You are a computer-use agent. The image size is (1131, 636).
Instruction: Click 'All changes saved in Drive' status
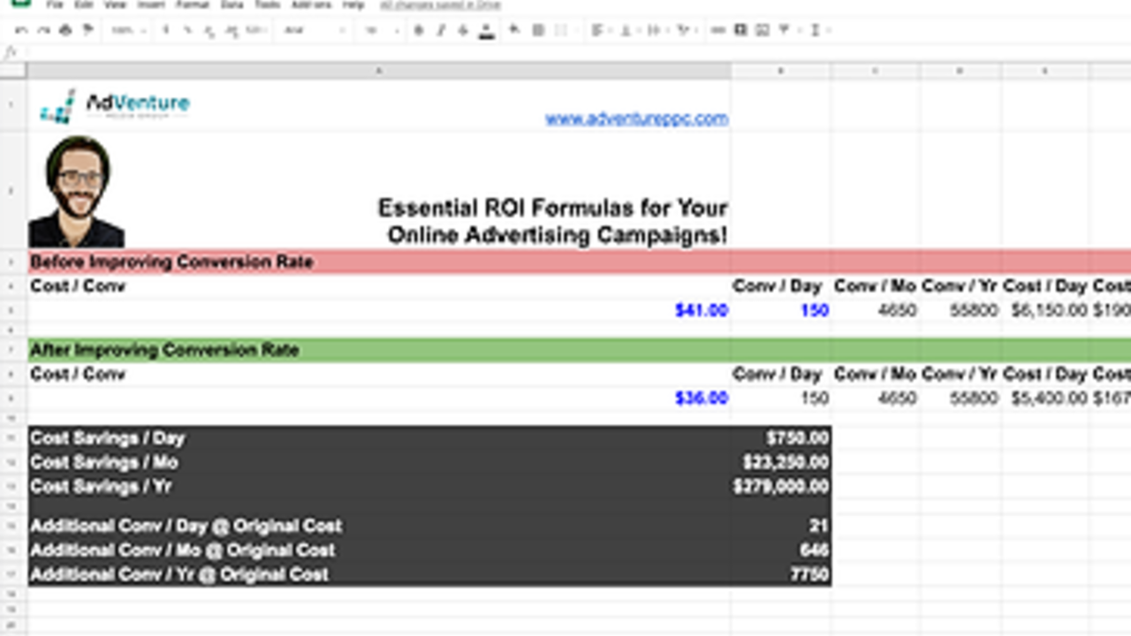[x=440, y=5]
